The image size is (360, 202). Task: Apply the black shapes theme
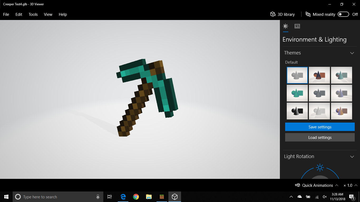(297, 111)
